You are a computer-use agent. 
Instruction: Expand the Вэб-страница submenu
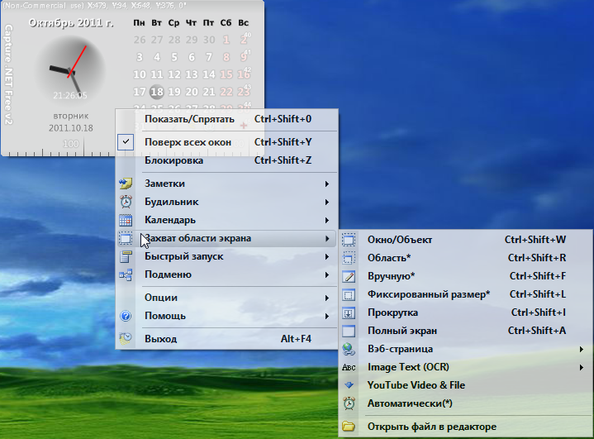coord(582,349)
